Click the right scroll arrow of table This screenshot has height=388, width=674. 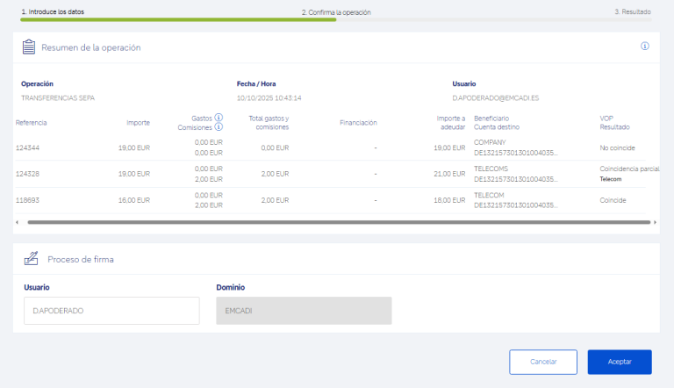tap(655, 222)
